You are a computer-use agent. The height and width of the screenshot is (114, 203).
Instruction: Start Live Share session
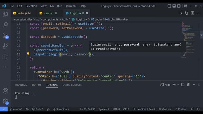(x=61, y=109)
